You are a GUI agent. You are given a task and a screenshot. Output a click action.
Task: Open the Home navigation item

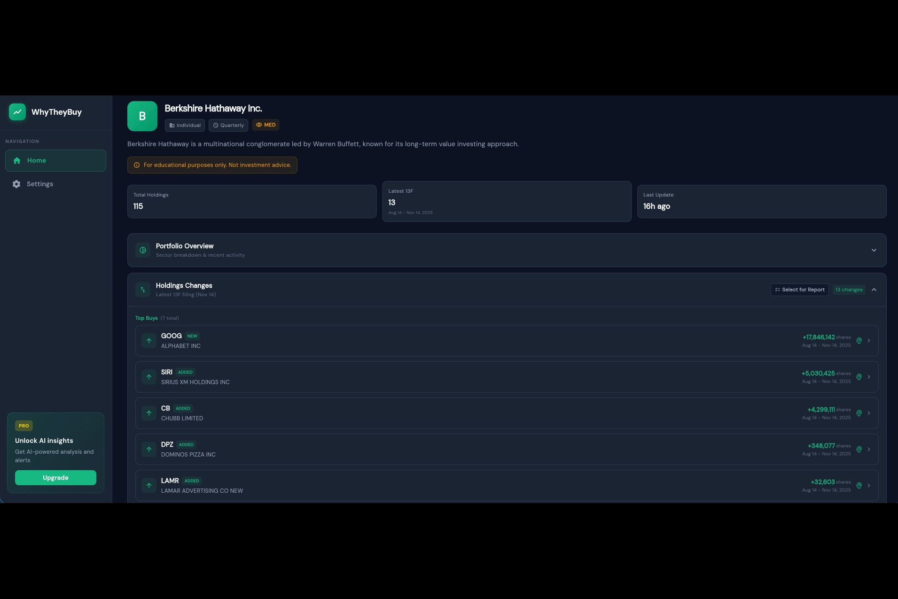[55, 160]
